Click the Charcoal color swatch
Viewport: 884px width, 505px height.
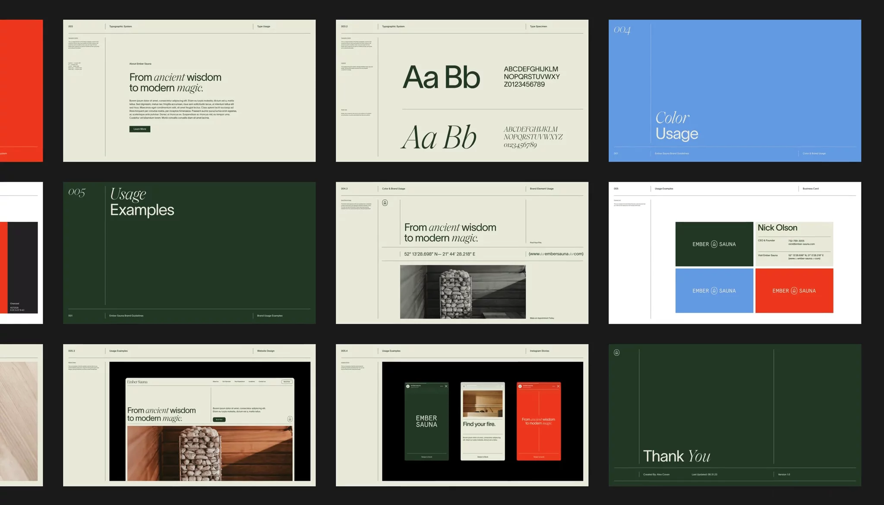click(22, 268)
